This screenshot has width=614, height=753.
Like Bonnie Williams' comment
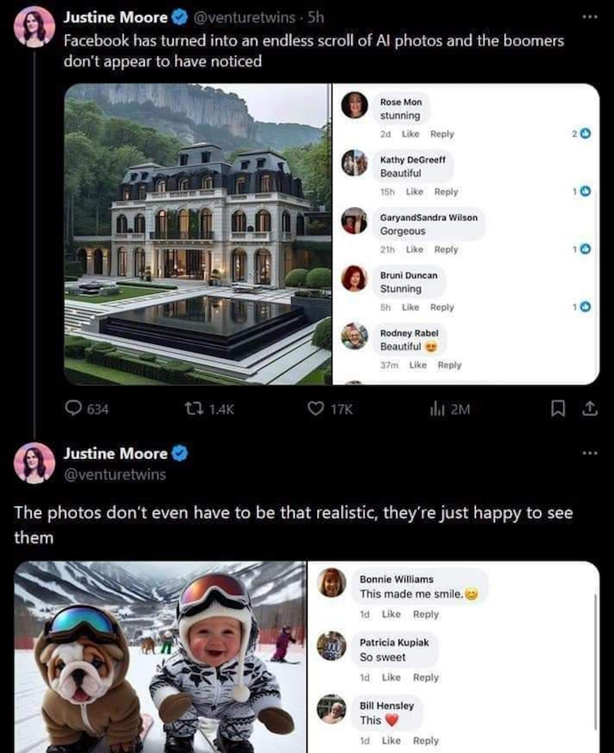click(391, 614)
